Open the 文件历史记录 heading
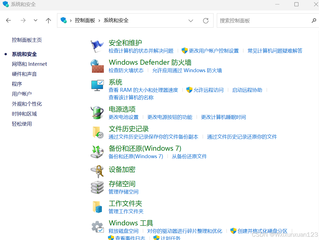The width and height of the screenshot is (319, 240). (129, 129)
